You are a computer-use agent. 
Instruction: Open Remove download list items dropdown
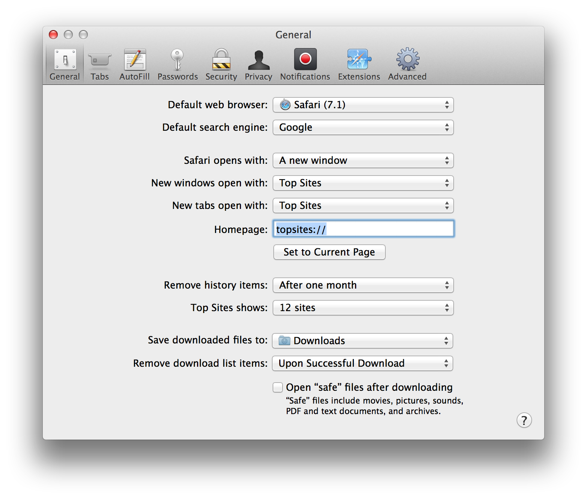coord(363,363)
